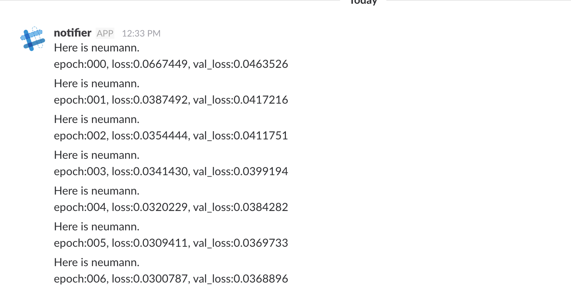Open the notifier sender name profile
The width and height of the screenshot is (571, 287).
coord(72,33)
